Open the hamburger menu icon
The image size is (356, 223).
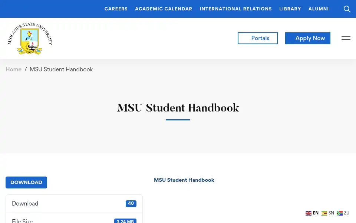346,38
